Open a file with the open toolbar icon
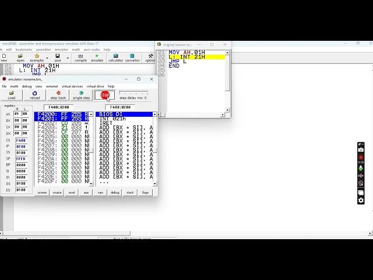The image size is (373, 280). click(x=20, y=57)
